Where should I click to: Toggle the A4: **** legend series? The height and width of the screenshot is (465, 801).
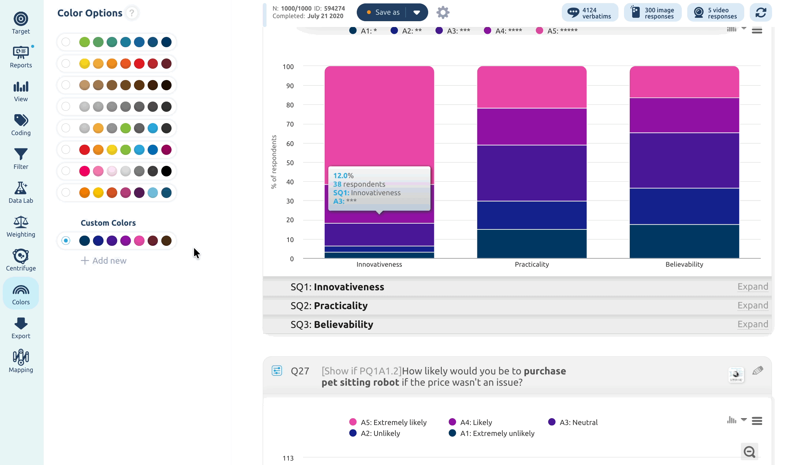[x=503, y=31]
